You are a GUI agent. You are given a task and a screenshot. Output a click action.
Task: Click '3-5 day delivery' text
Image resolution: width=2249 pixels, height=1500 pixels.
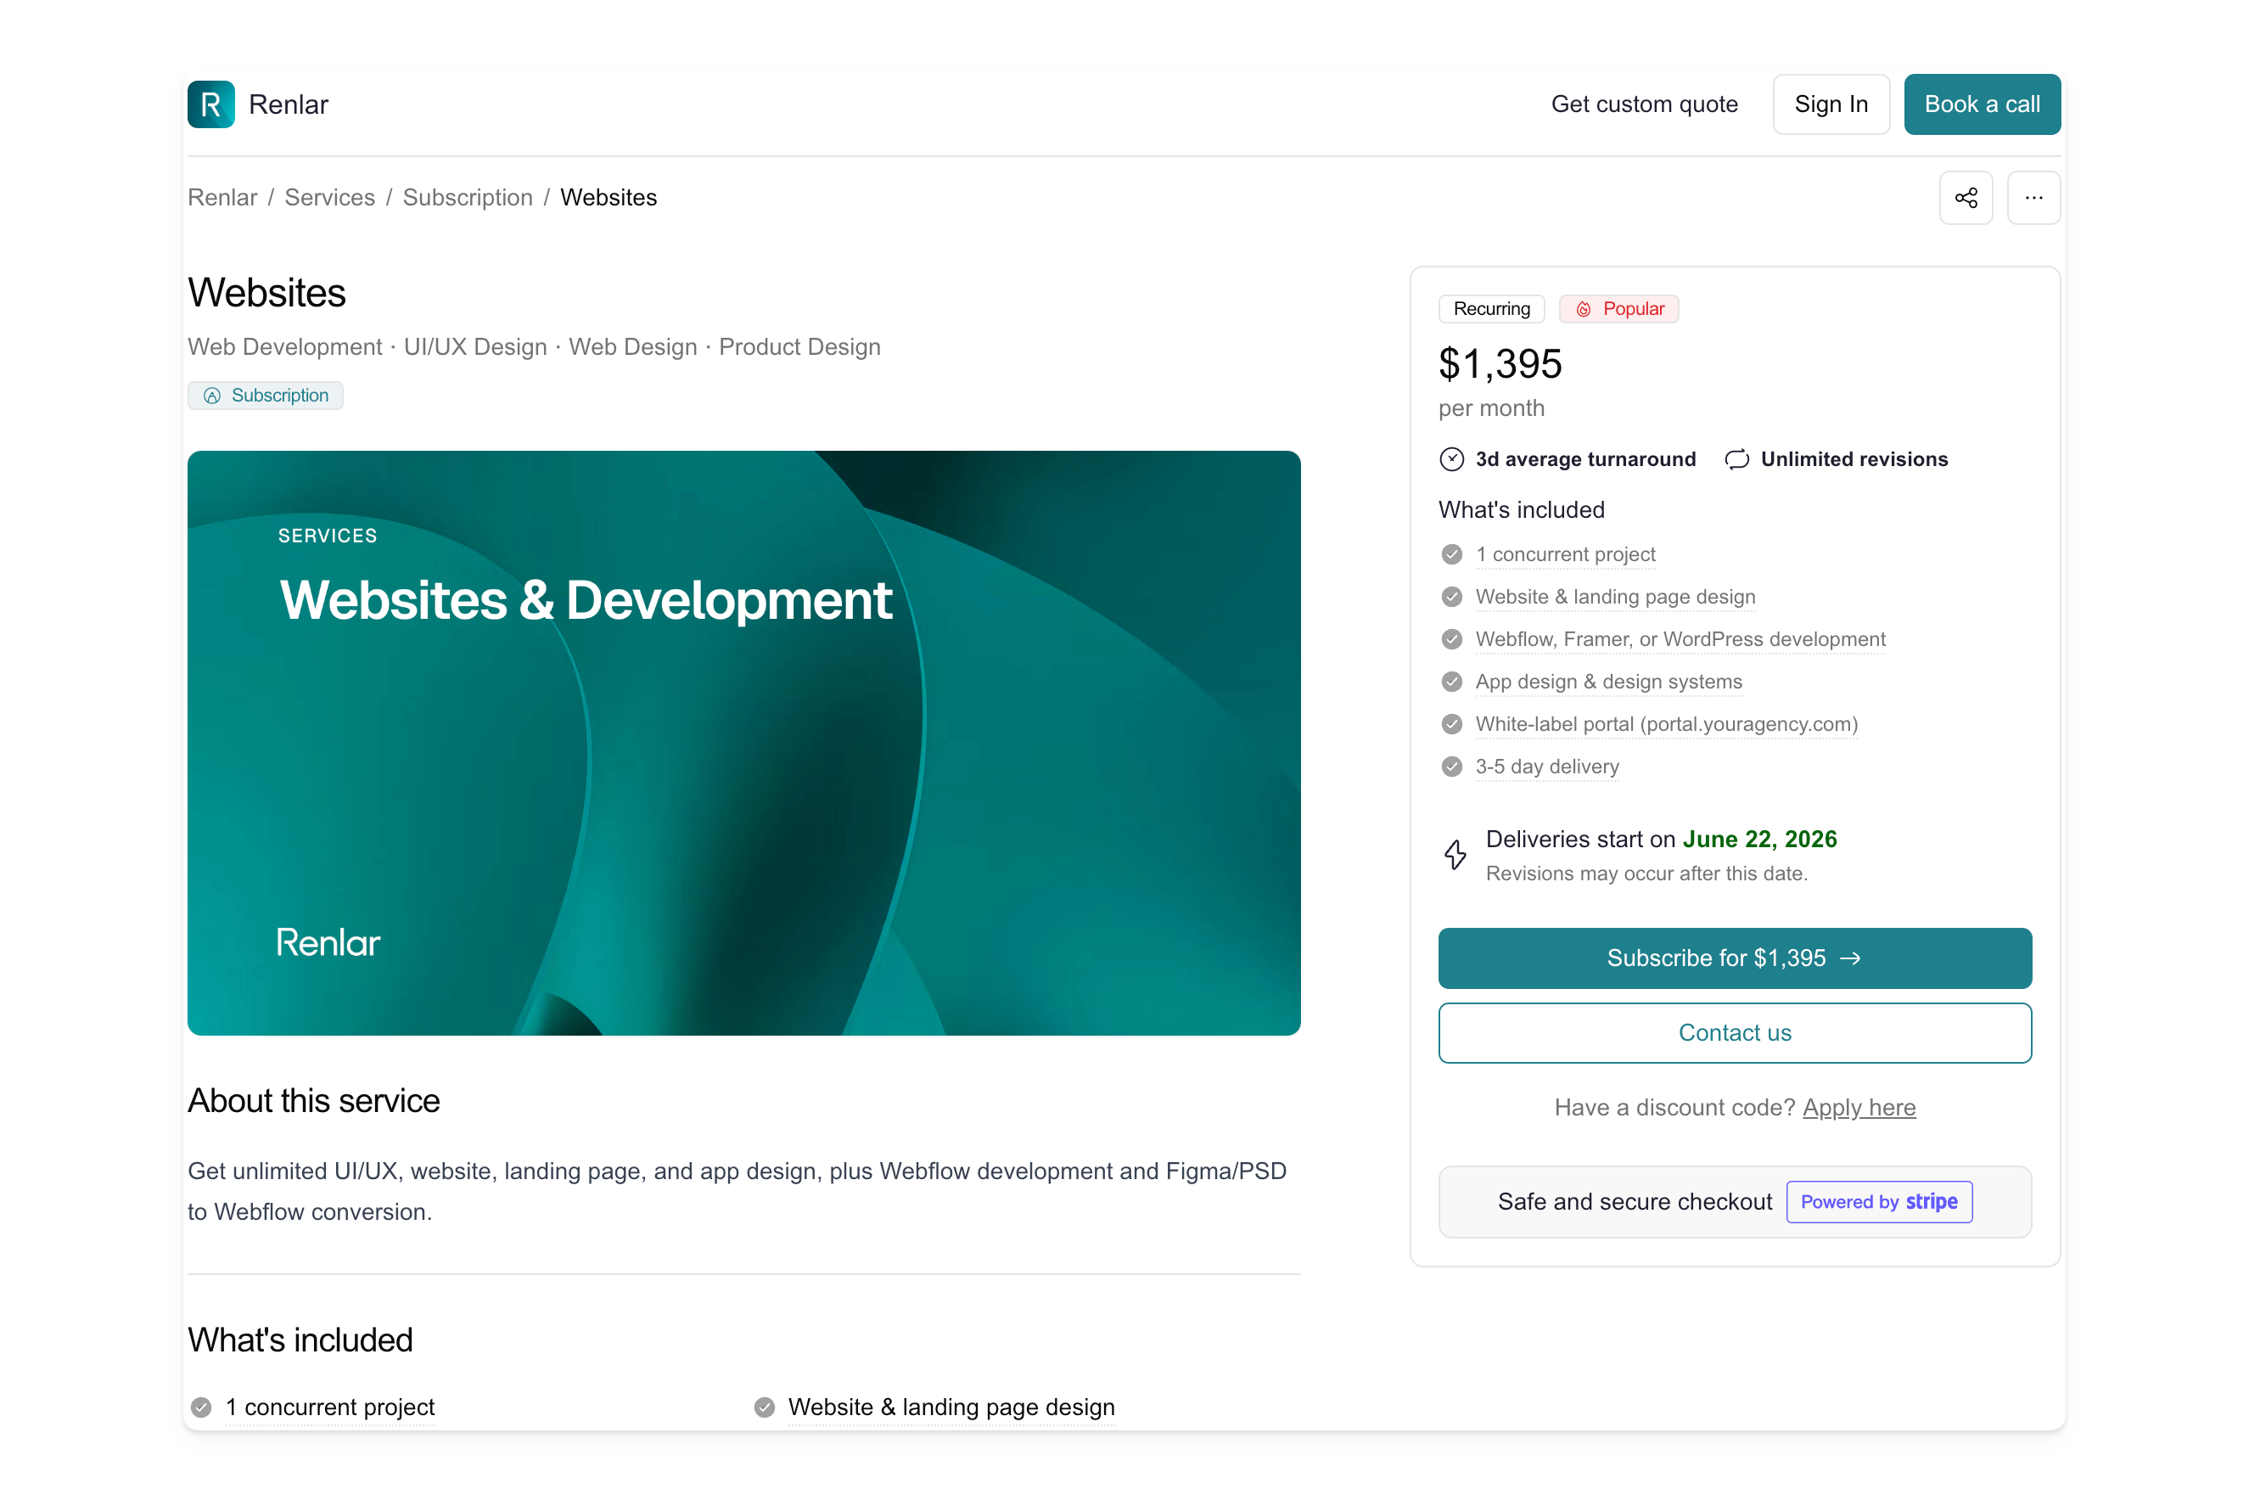(1547, 767)
